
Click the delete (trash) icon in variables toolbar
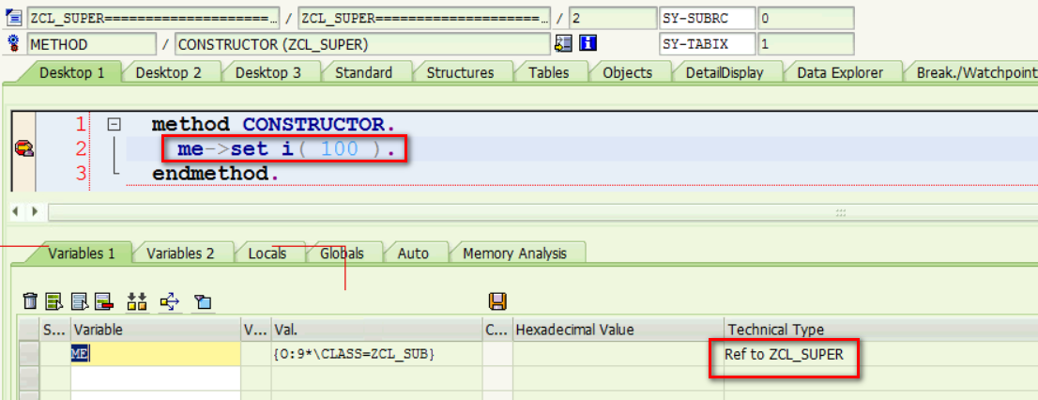click(30, 302)
